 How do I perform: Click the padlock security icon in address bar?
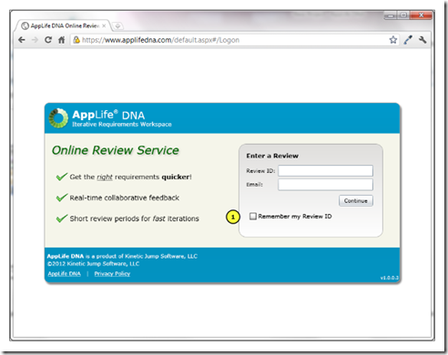coord(76,40)
